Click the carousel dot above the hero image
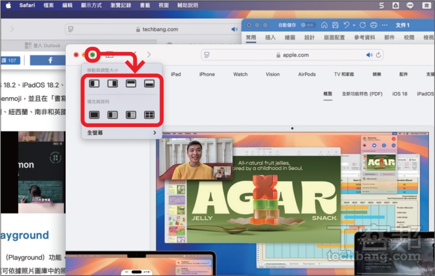435x276 pixels. pyautogui.click(x=292, y=128)
